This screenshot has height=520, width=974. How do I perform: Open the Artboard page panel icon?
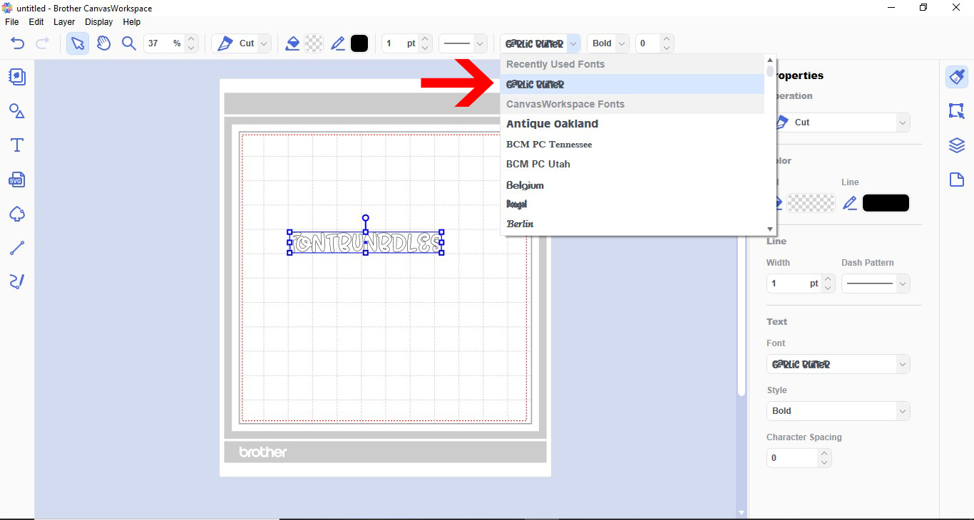tap(957, 180)
